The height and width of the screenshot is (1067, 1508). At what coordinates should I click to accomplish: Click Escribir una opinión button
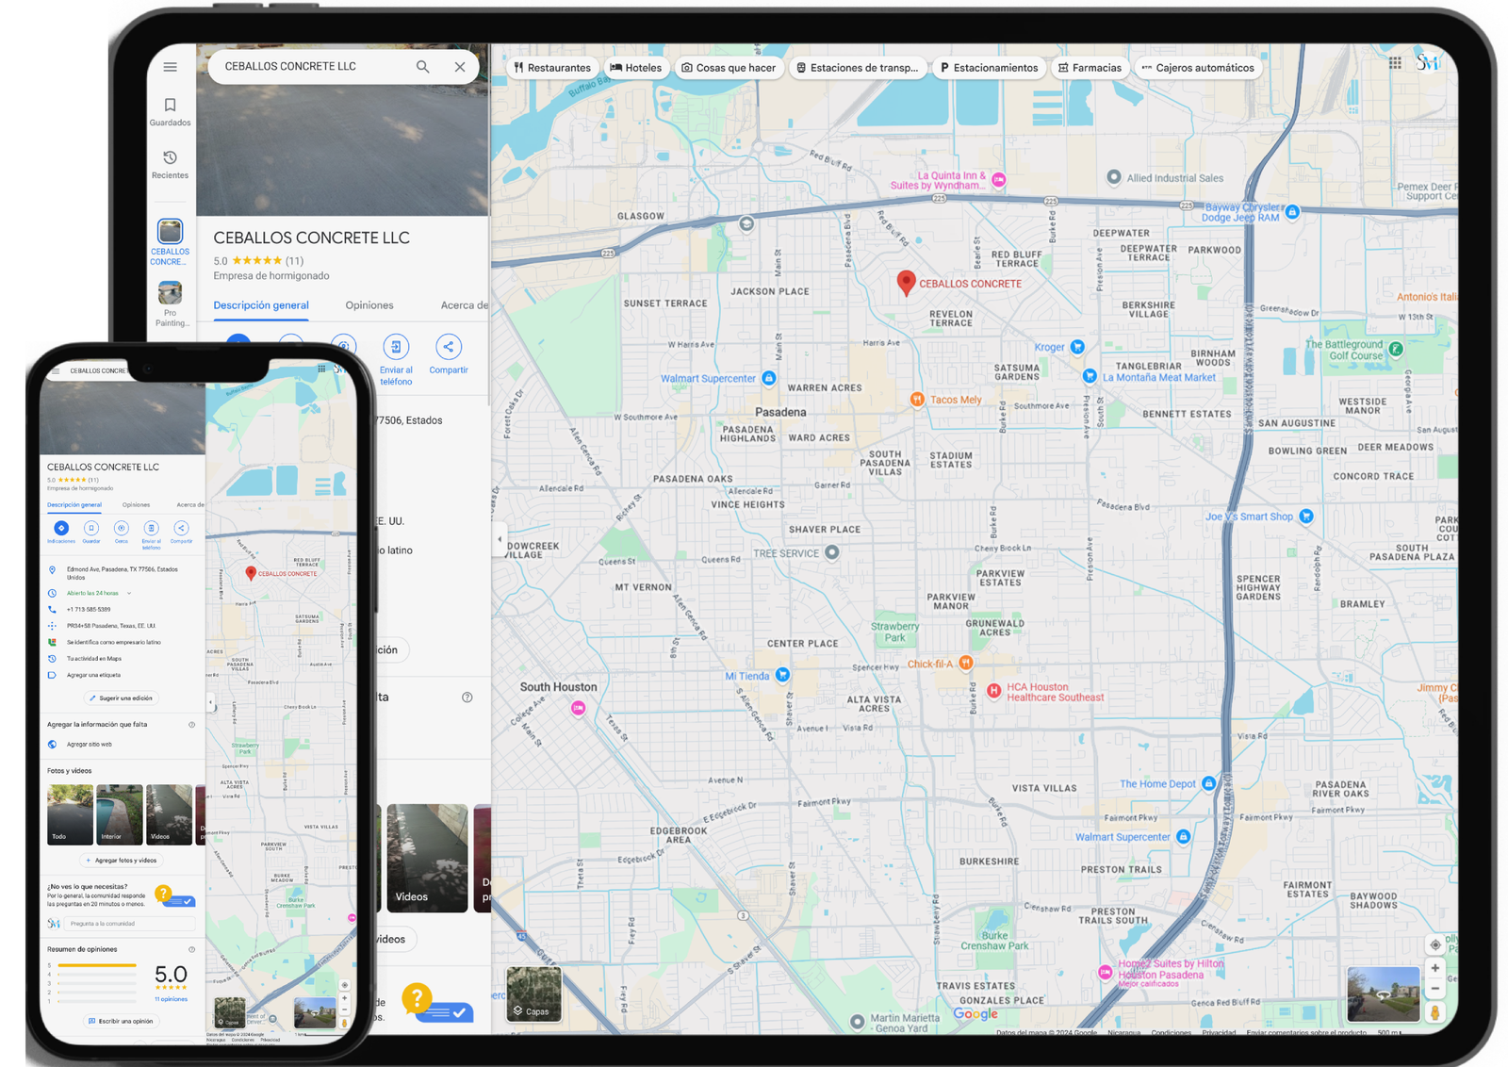coord(121,1021)
